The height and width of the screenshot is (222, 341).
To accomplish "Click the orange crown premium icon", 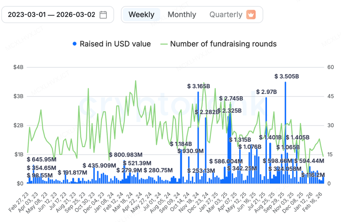I will pos(251,15).
